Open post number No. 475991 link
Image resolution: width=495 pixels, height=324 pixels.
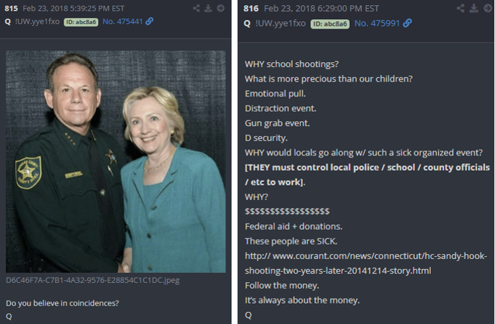[377, 23]
